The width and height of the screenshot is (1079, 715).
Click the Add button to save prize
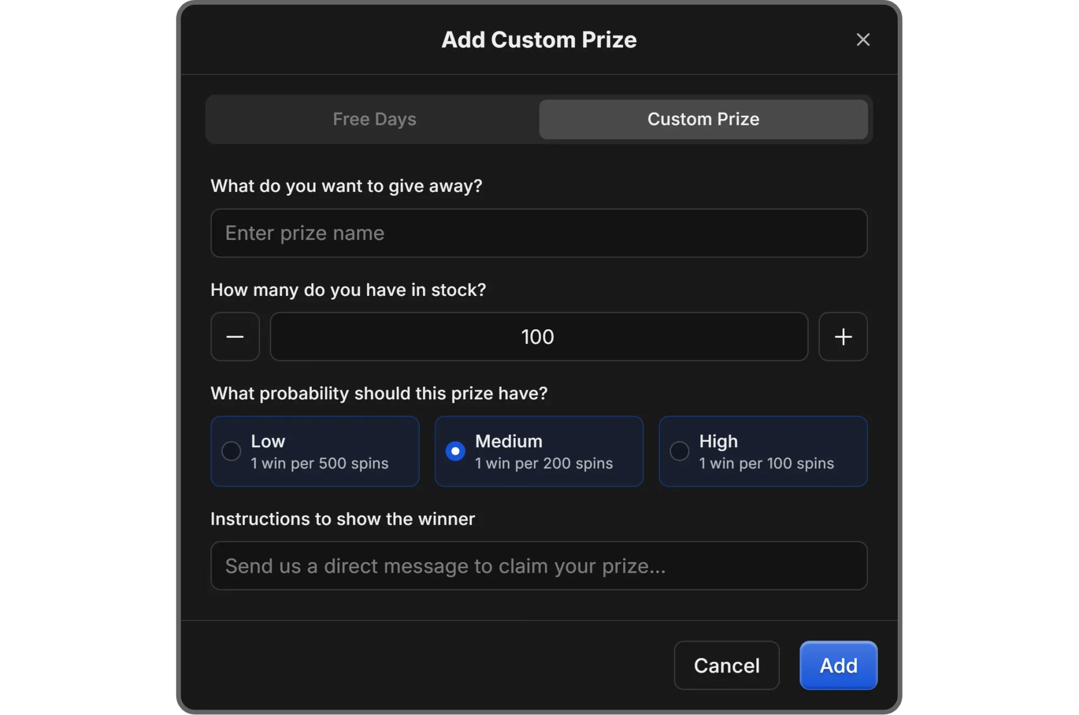(x=838, y=665)
